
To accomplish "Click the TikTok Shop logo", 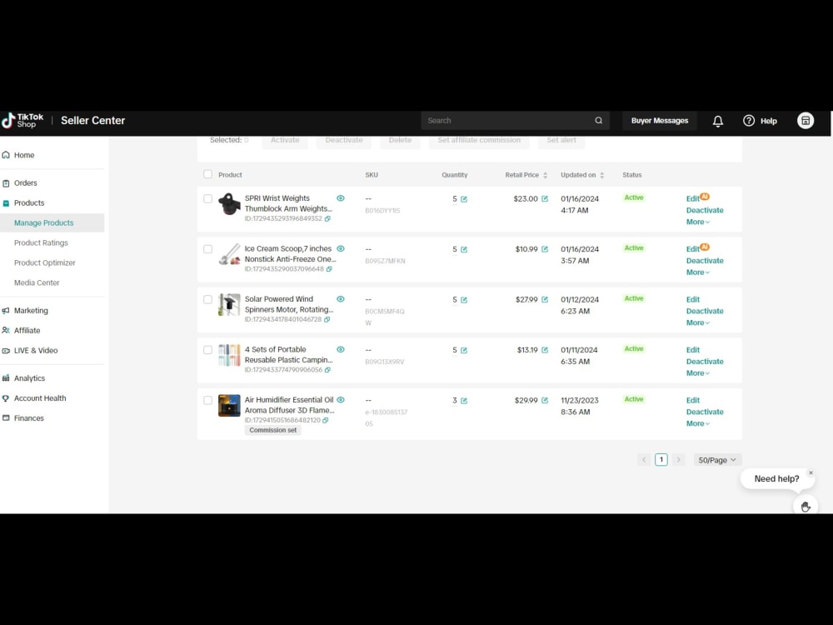I will click(22, 121).
